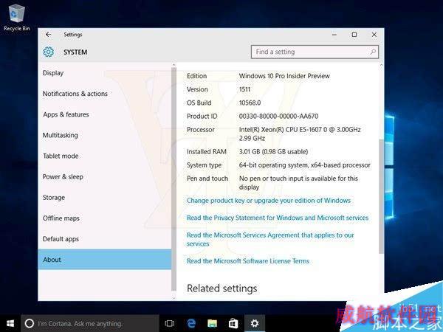This screenshot has width=443, height=332.
Task: Open Notifications & actions section
Action: (105, 94)
